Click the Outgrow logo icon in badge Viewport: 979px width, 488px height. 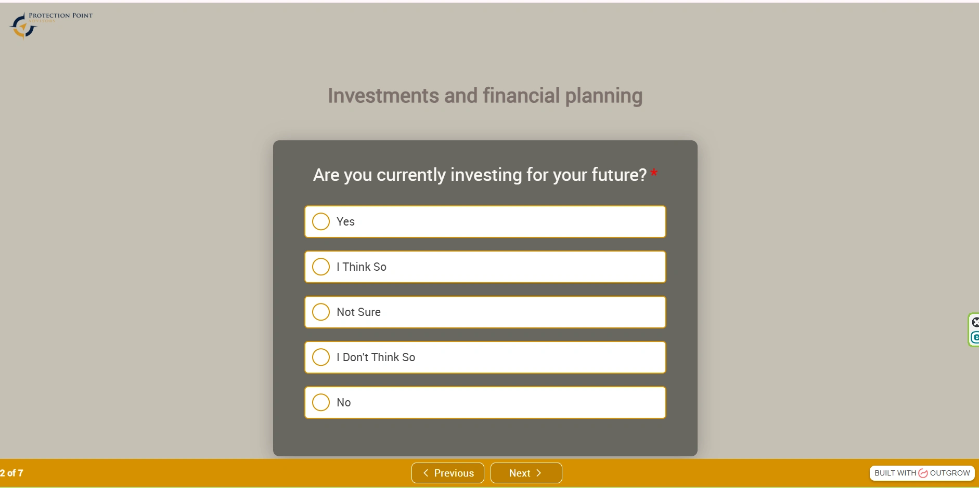[x=923, y=473]
